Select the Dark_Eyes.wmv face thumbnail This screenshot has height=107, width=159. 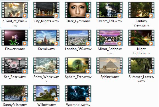coord(78,10)
